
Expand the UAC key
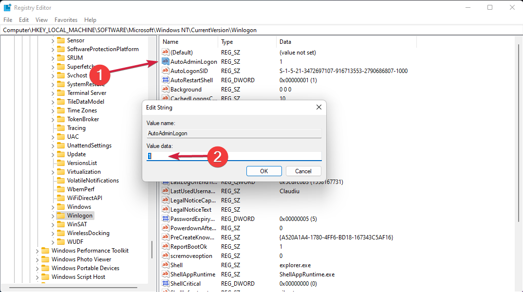click(x=53, y=137)
